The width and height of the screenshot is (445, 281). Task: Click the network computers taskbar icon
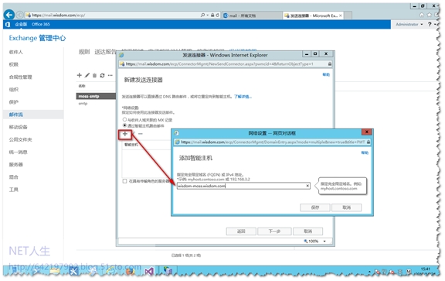coord(168,271)
